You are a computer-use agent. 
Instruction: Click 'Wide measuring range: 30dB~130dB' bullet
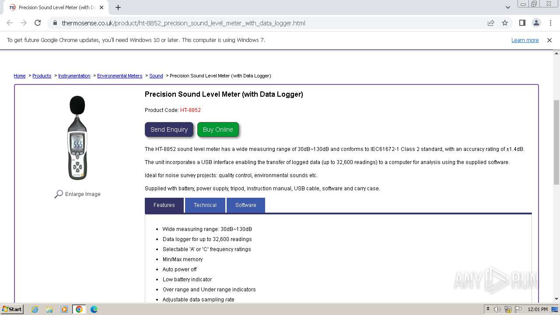click(207, 229)
